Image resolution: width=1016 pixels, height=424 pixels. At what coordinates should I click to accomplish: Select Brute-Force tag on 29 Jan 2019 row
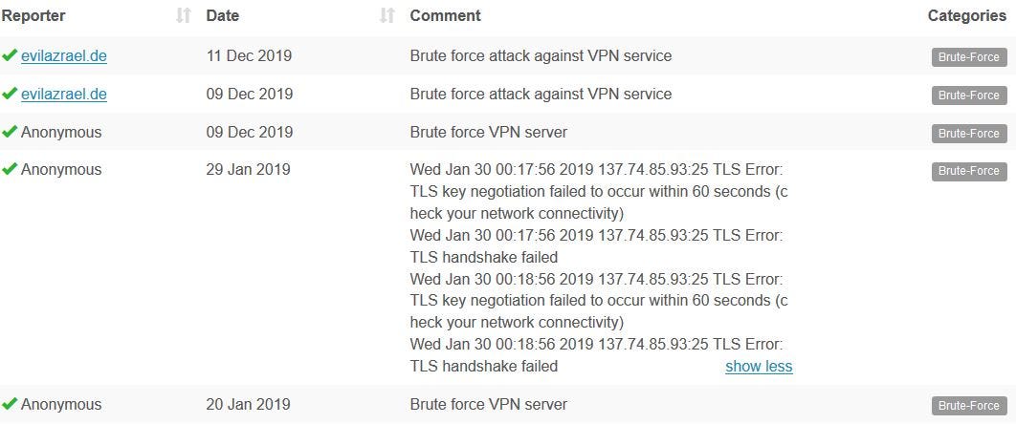click(x=969, y=171)
